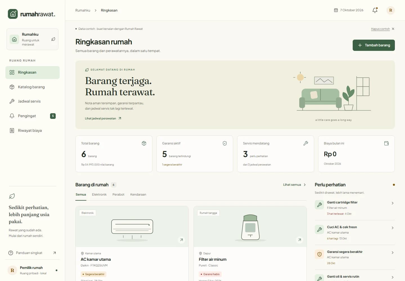Open the Rumahku workspace switcher card
This screenshot has width=405, height=281.
tap(32, 39)
